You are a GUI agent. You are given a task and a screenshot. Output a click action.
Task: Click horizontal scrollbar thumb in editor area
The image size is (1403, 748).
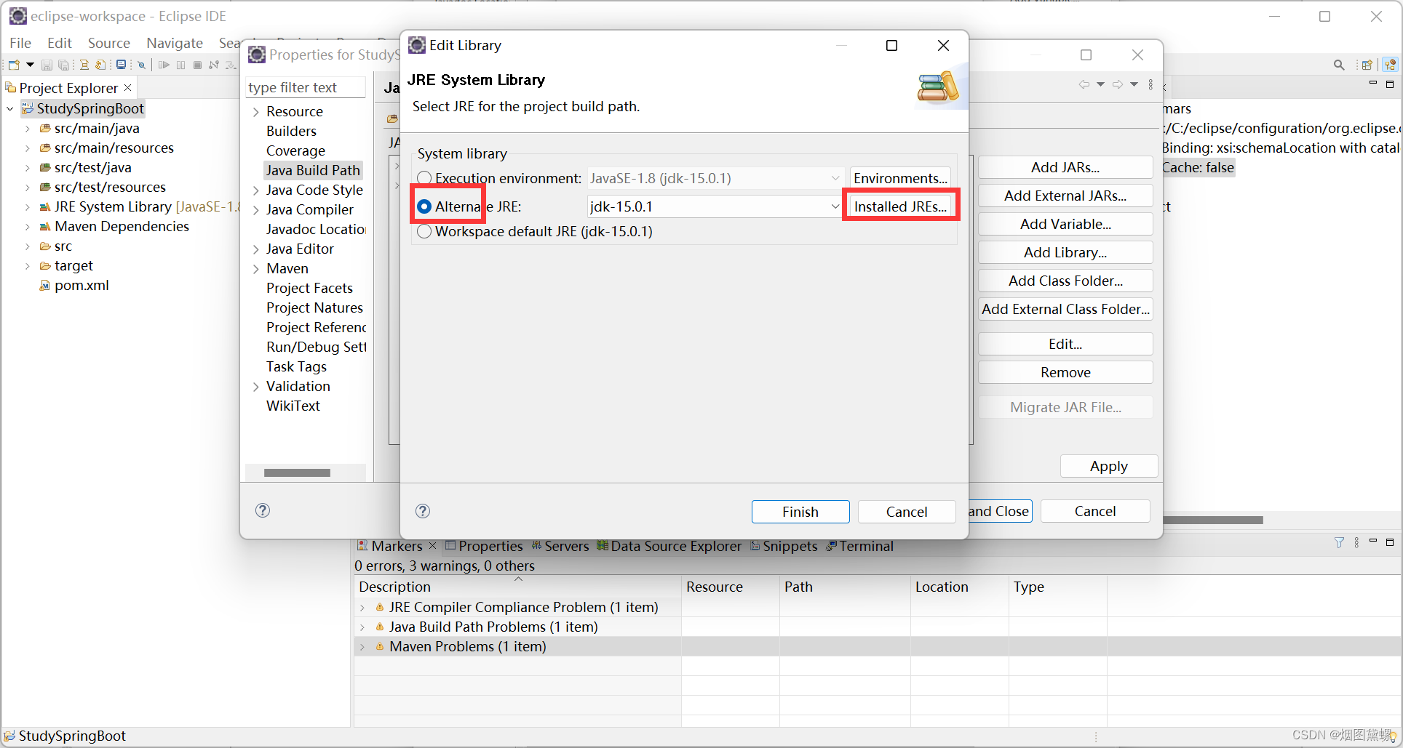[x=1214, y=520]
